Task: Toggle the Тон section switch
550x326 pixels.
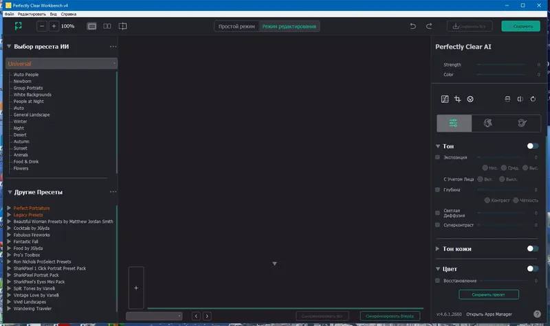Action: click(532, 146)
